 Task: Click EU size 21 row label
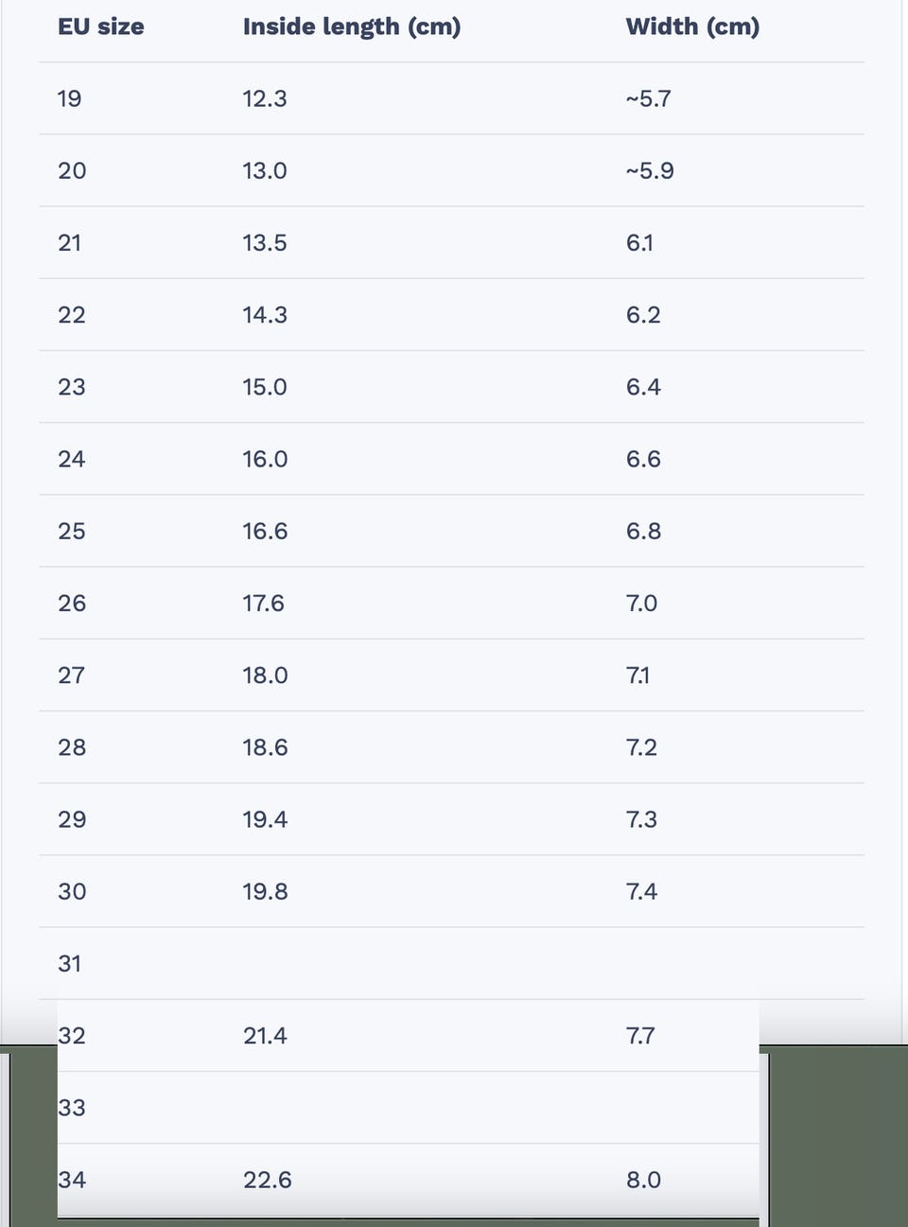(x=70, y=243)
